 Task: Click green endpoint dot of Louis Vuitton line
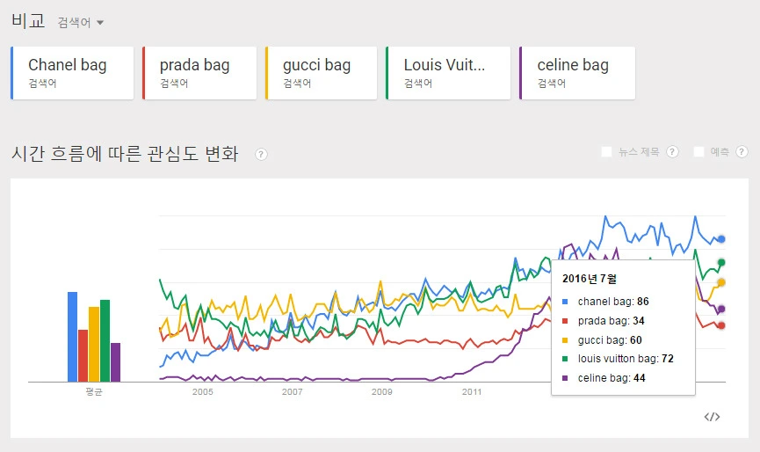click(x=721, y=262)
